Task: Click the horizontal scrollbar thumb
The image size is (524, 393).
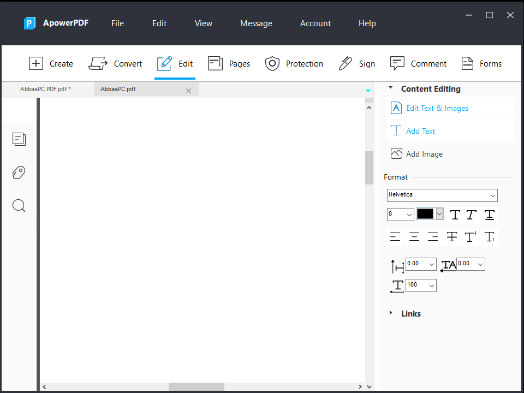Action: 196,386
